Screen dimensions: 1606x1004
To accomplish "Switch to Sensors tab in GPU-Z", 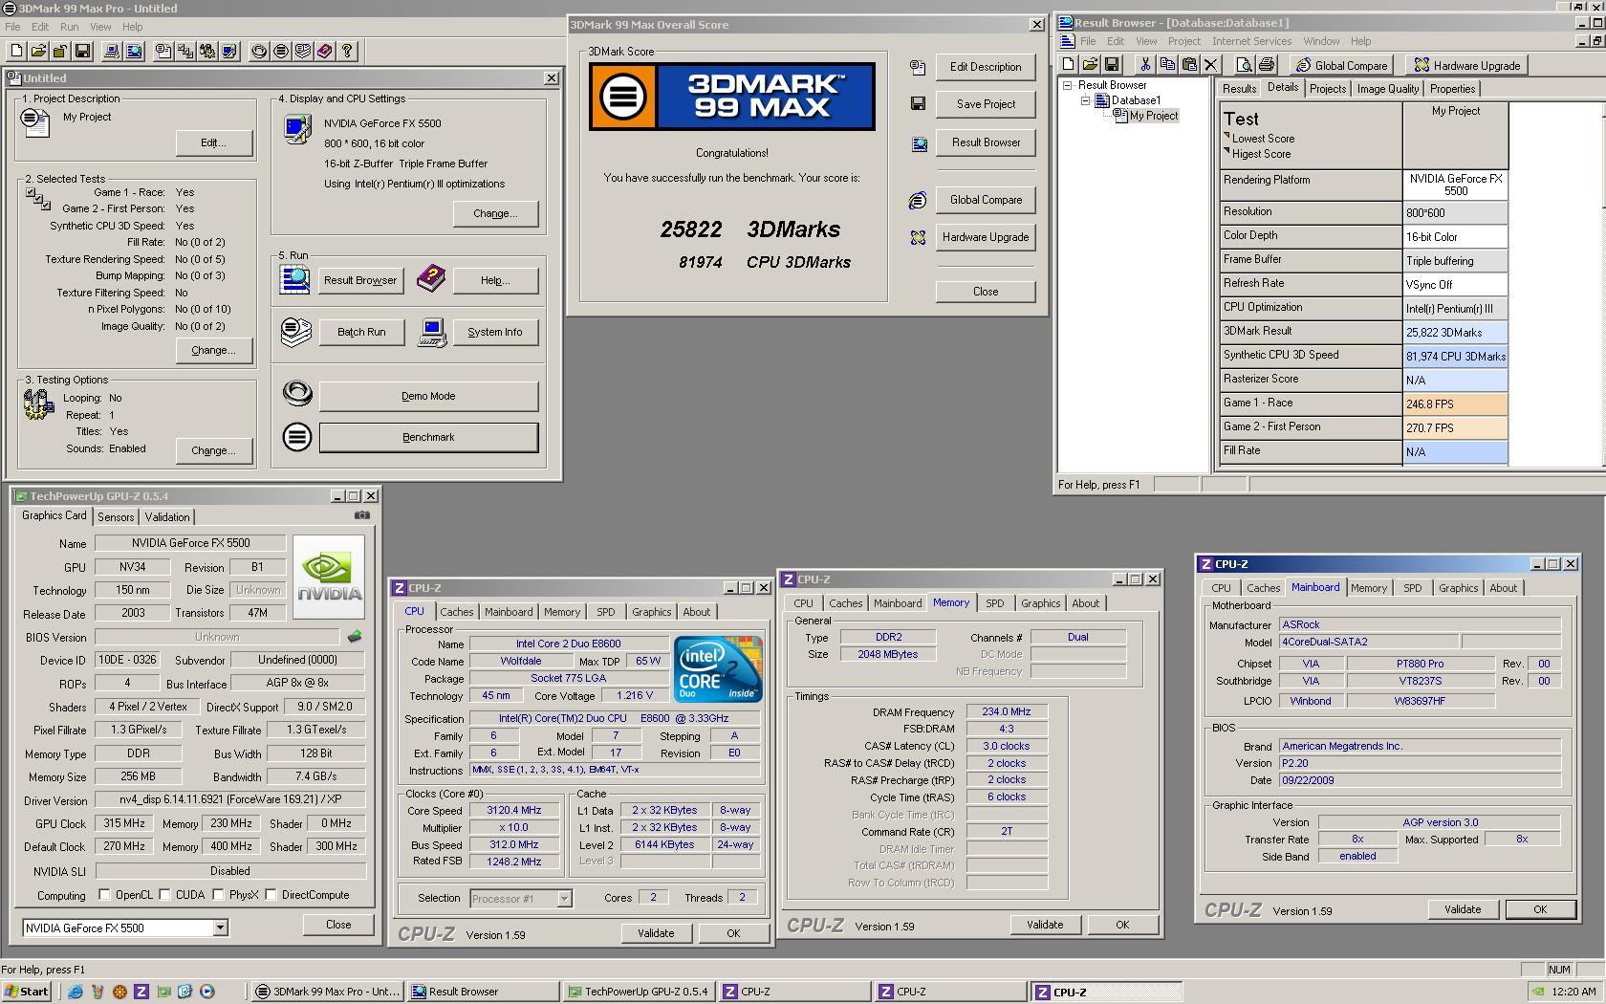I will [116, 517].
